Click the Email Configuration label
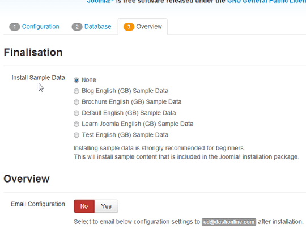 coord(38,204)
